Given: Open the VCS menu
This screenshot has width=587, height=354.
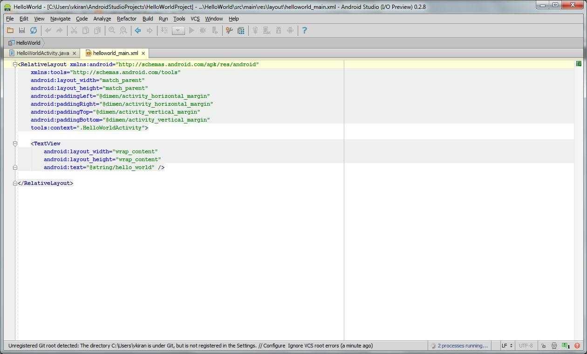Looking at the screenshot, I should pos(195,19).
